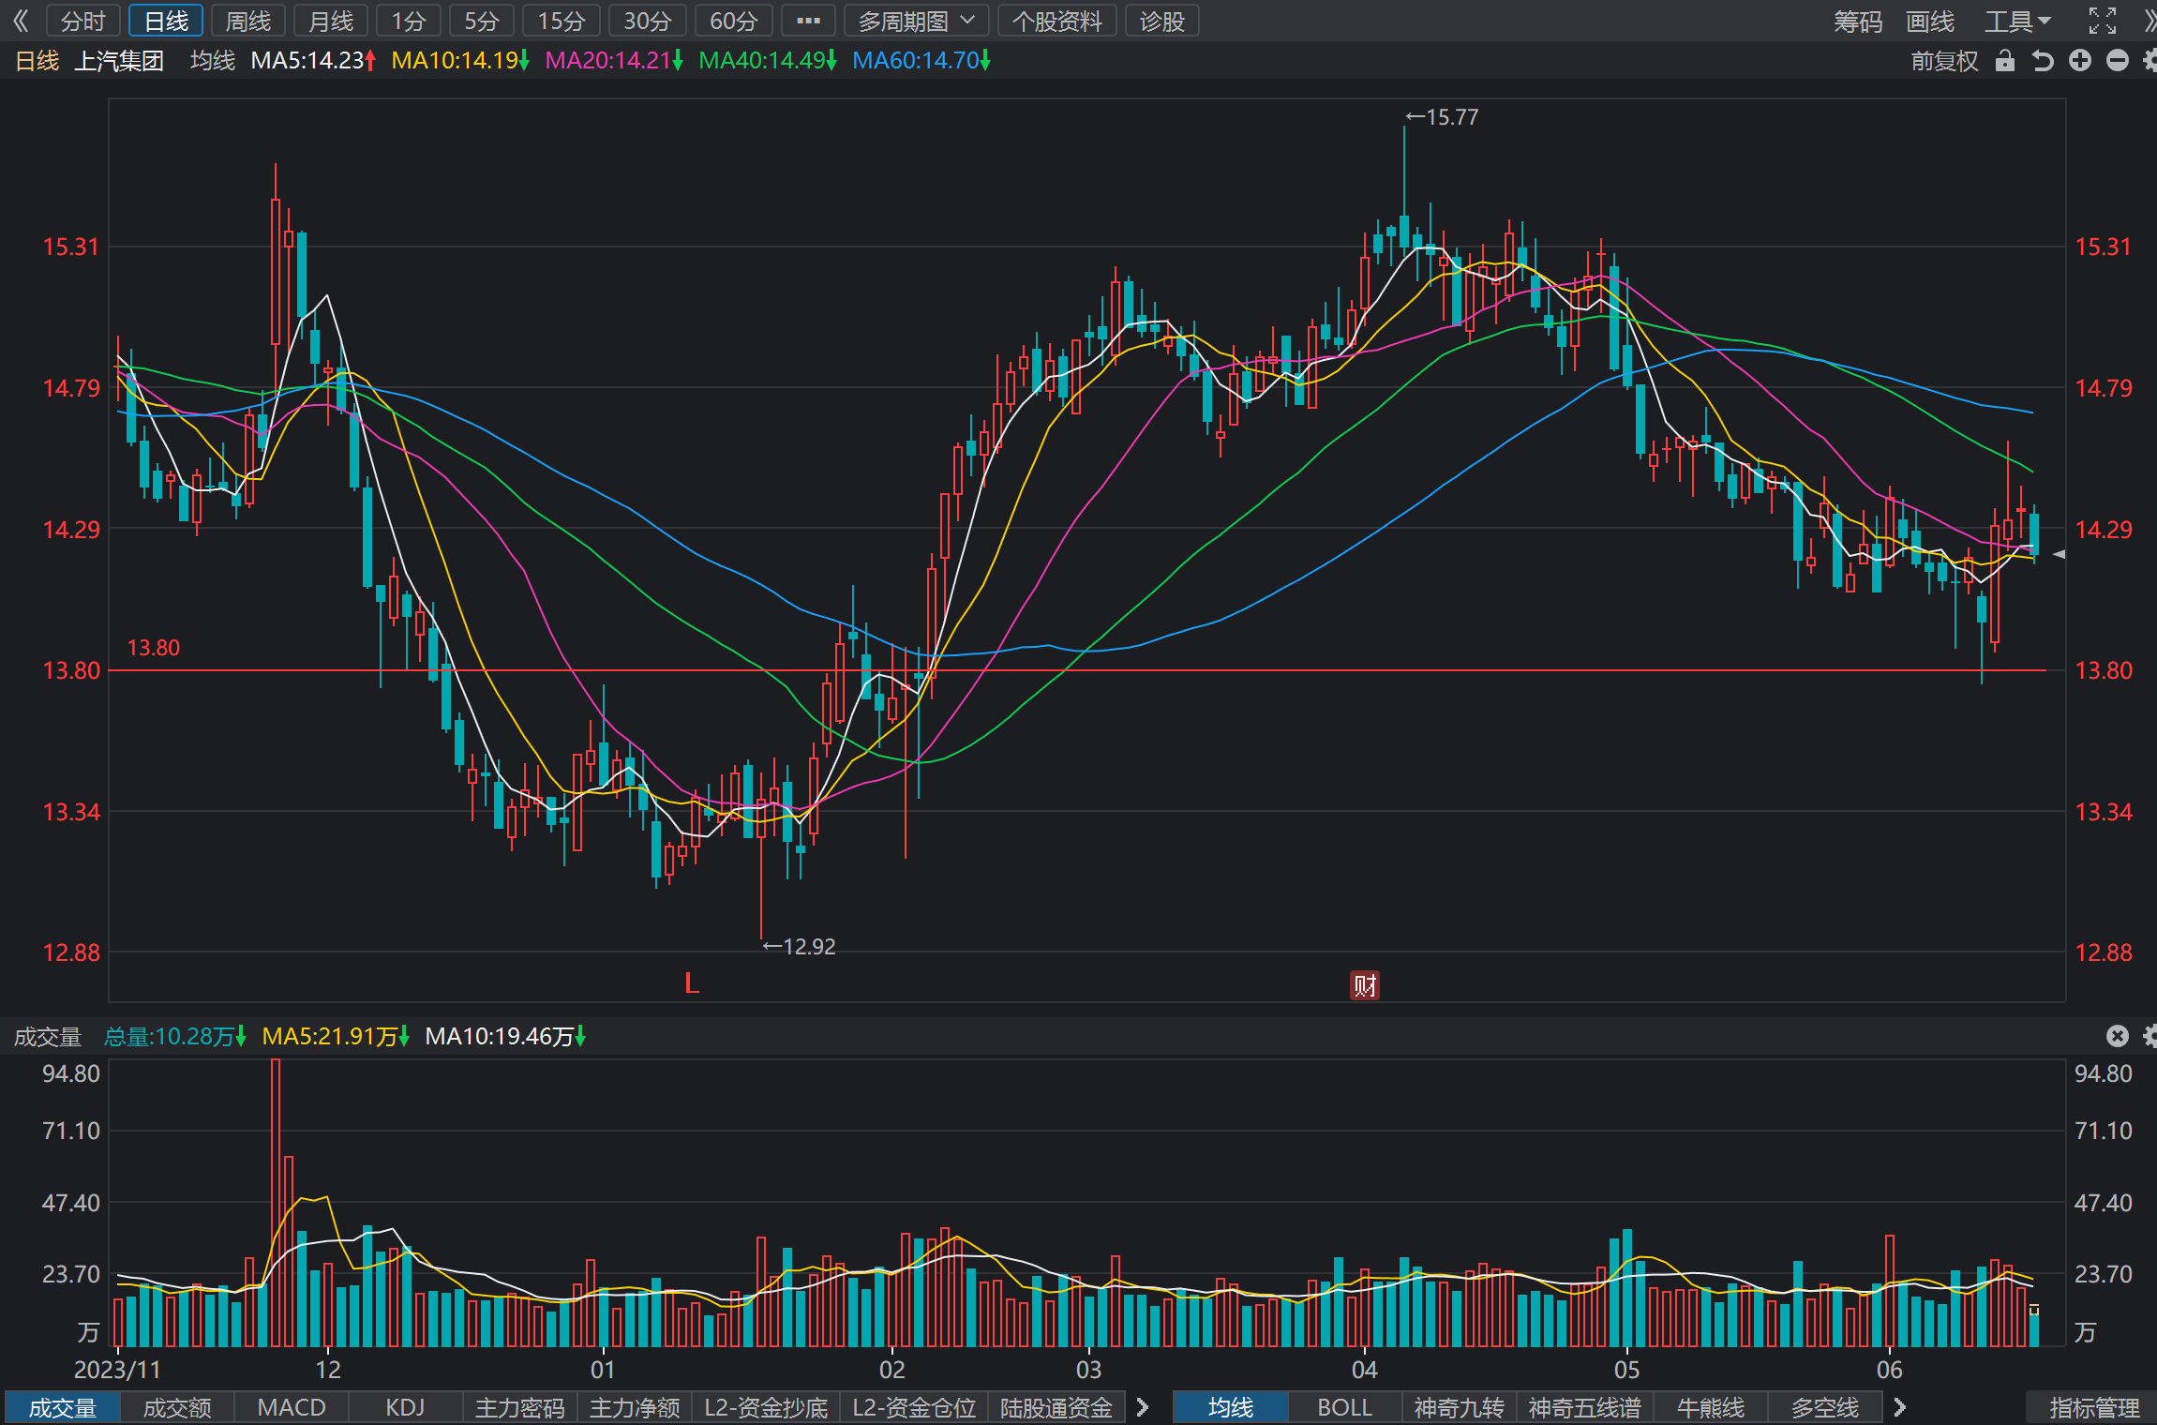The image size is (2157, 1425).
Task: Switch to 成交额 sub-indicator
Action: tap(177, 1407)
